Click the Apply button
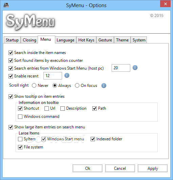Viewport: 173px width, 180px height. 153,168
